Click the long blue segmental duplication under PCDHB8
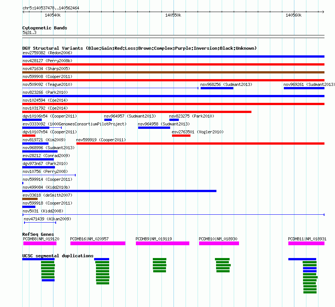Image resolution: width=335 pixels, height=307 pixels. 38,259
